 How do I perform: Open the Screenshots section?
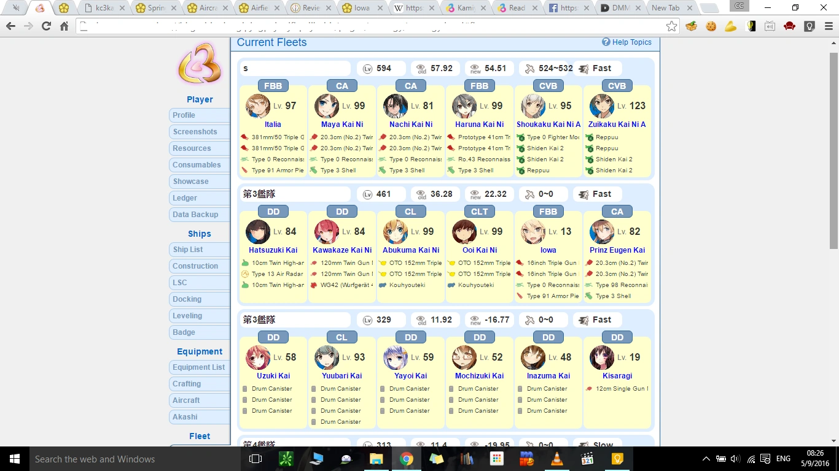(x=200, y=132)
